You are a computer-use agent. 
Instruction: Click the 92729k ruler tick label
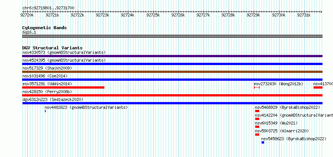tap(253, 15)
